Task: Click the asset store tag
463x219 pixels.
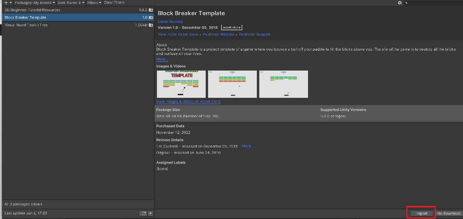Action: point(231,27)
